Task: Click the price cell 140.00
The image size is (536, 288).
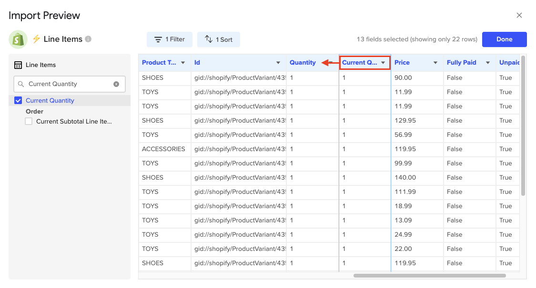Action: click(x=417, y=178)
